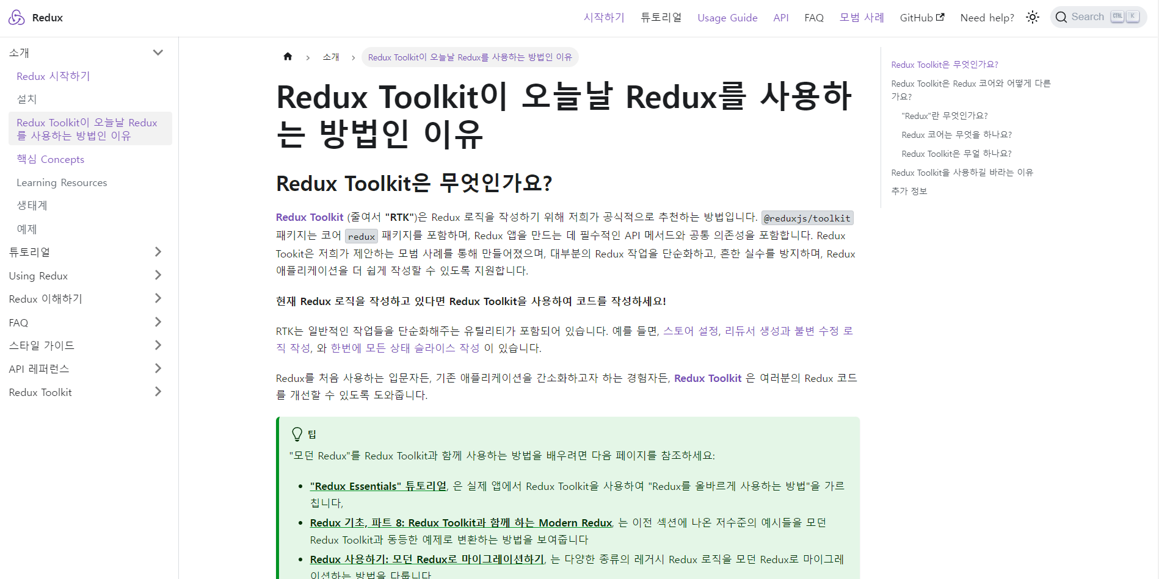1159x579 pixels.
Task: Open the GitHub external link
Action: (922, 18)
